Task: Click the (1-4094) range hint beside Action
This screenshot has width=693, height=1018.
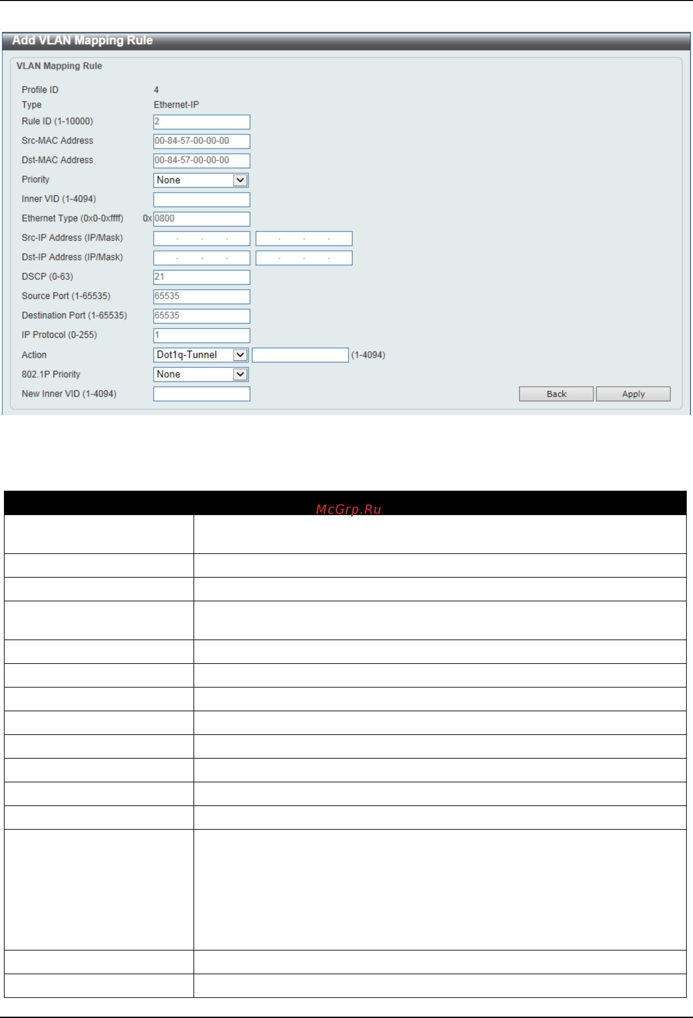Action: coord(368,355)
